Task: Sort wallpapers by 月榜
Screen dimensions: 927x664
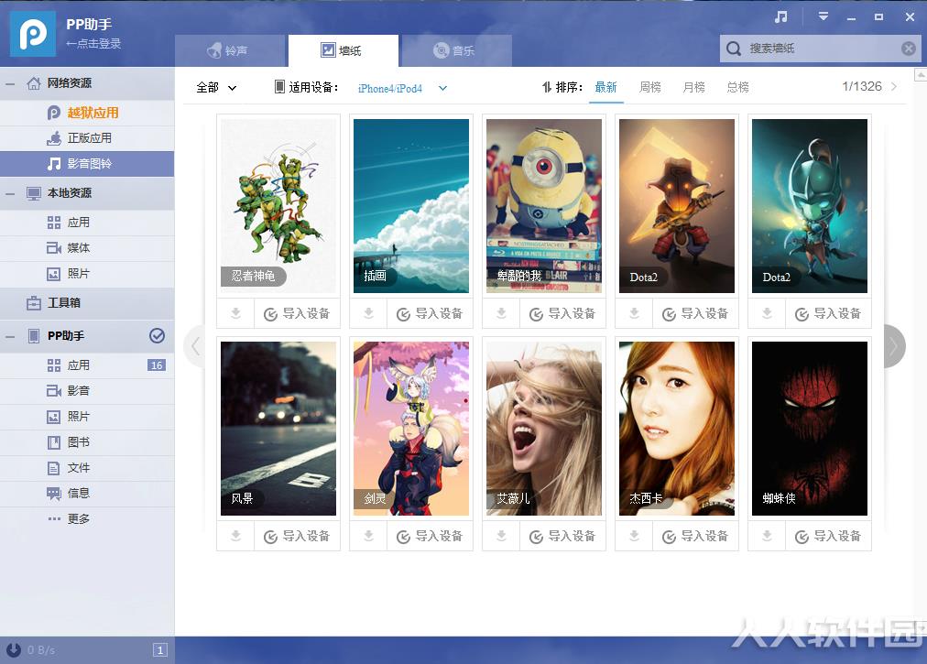Action: tap(693, 88)
